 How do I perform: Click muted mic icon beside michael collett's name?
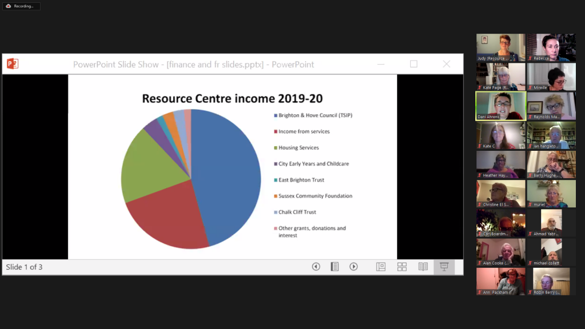530,263
